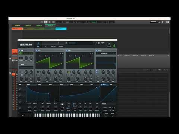Select next filter type arrow
This screenshot has height=134, width=179.
tap(115, 53)
